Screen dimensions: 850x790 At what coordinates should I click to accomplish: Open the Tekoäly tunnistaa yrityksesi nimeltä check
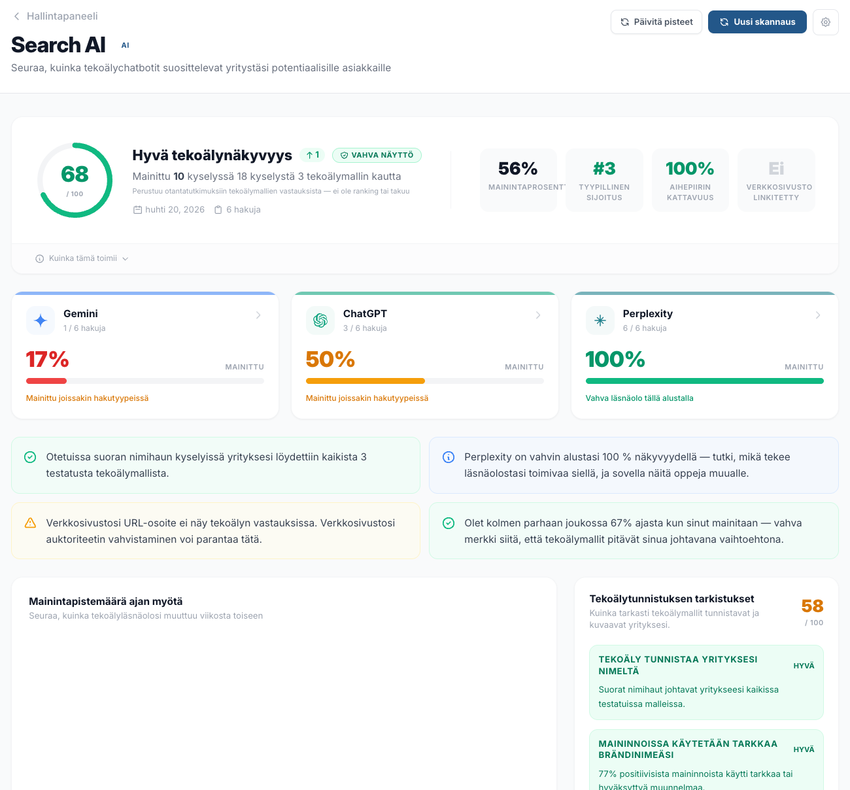coord(706,682)
